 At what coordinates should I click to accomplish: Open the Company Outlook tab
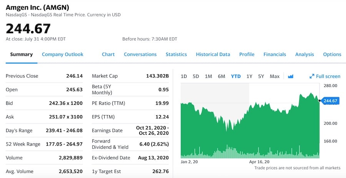[x=63, y=54]
